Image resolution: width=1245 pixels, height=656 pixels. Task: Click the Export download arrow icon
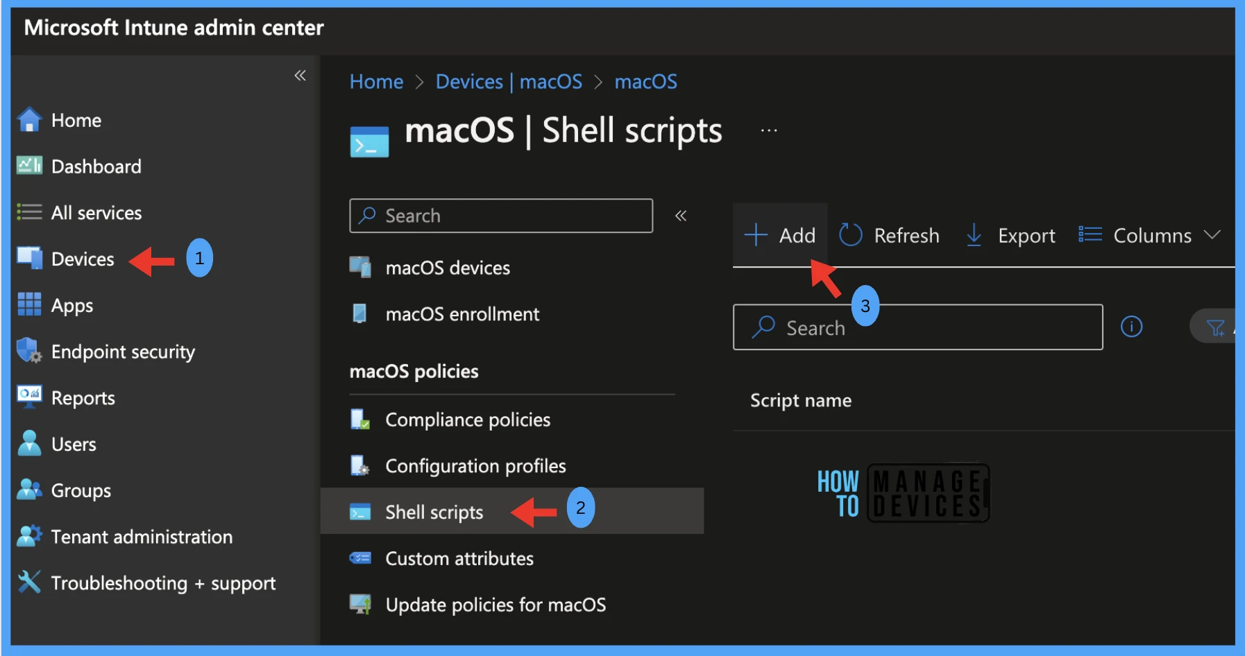pos(974,235)
